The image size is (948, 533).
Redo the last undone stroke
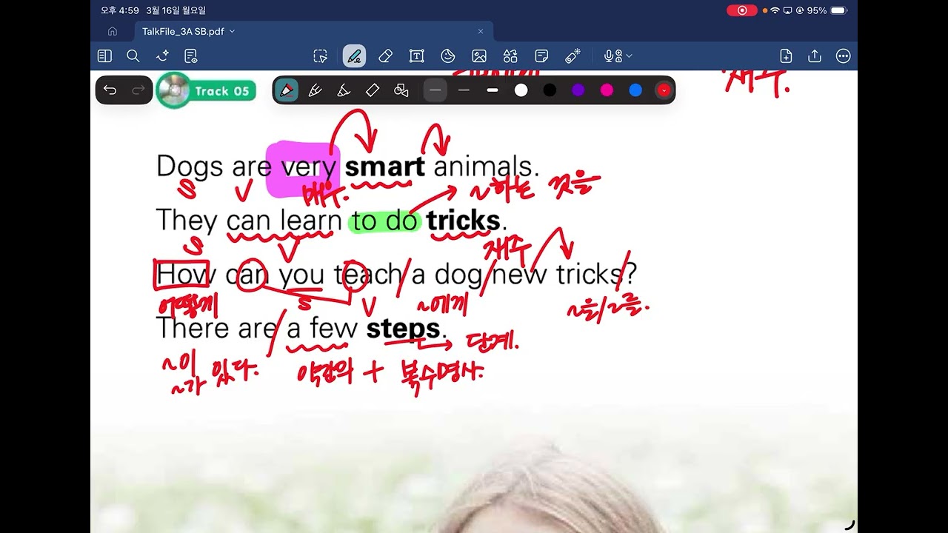[x=138, y=90]
